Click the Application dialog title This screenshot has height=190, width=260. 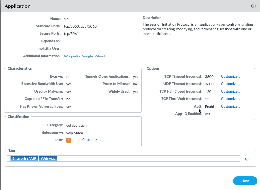(18, 6)
